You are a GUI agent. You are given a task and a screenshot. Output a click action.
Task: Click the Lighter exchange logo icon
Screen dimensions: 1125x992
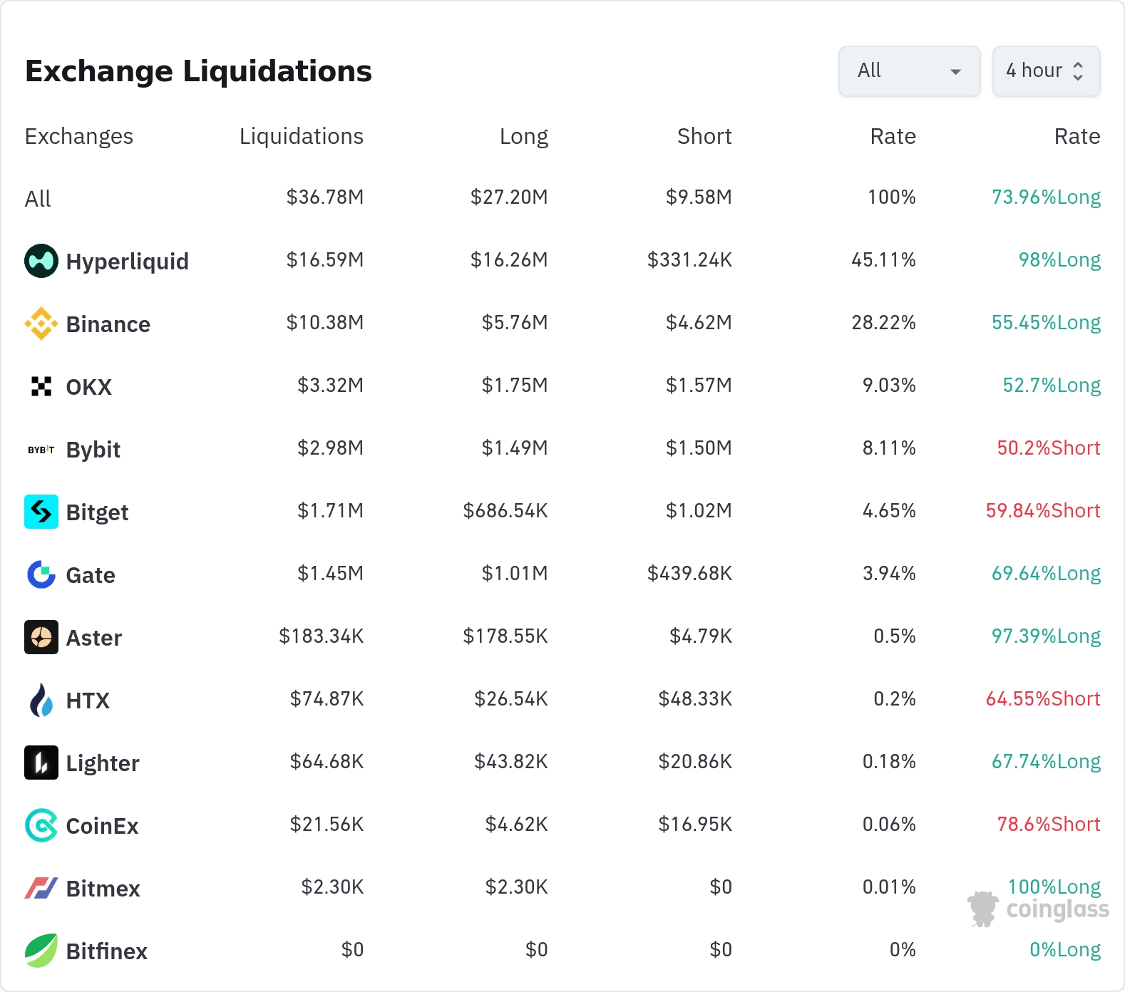click(41, 763)
